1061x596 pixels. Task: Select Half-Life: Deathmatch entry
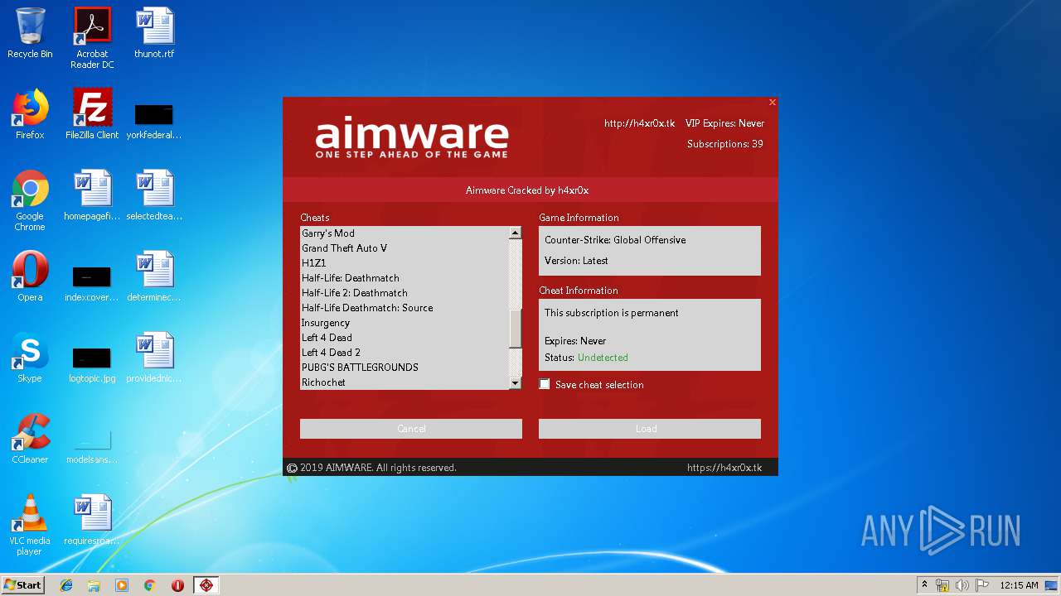coord(404,278)
